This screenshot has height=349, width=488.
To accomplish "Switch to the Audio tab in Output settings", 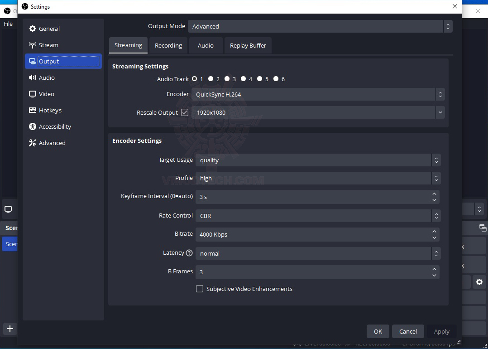I will [206, 45].
